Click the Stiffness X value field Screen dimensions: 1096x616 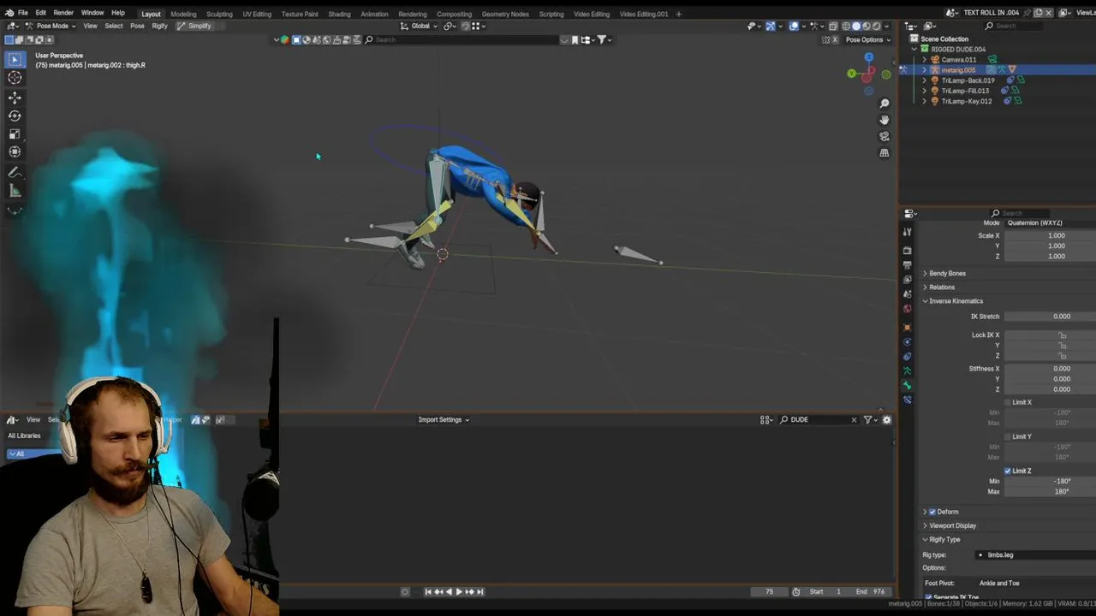(x=1050, y=369)
